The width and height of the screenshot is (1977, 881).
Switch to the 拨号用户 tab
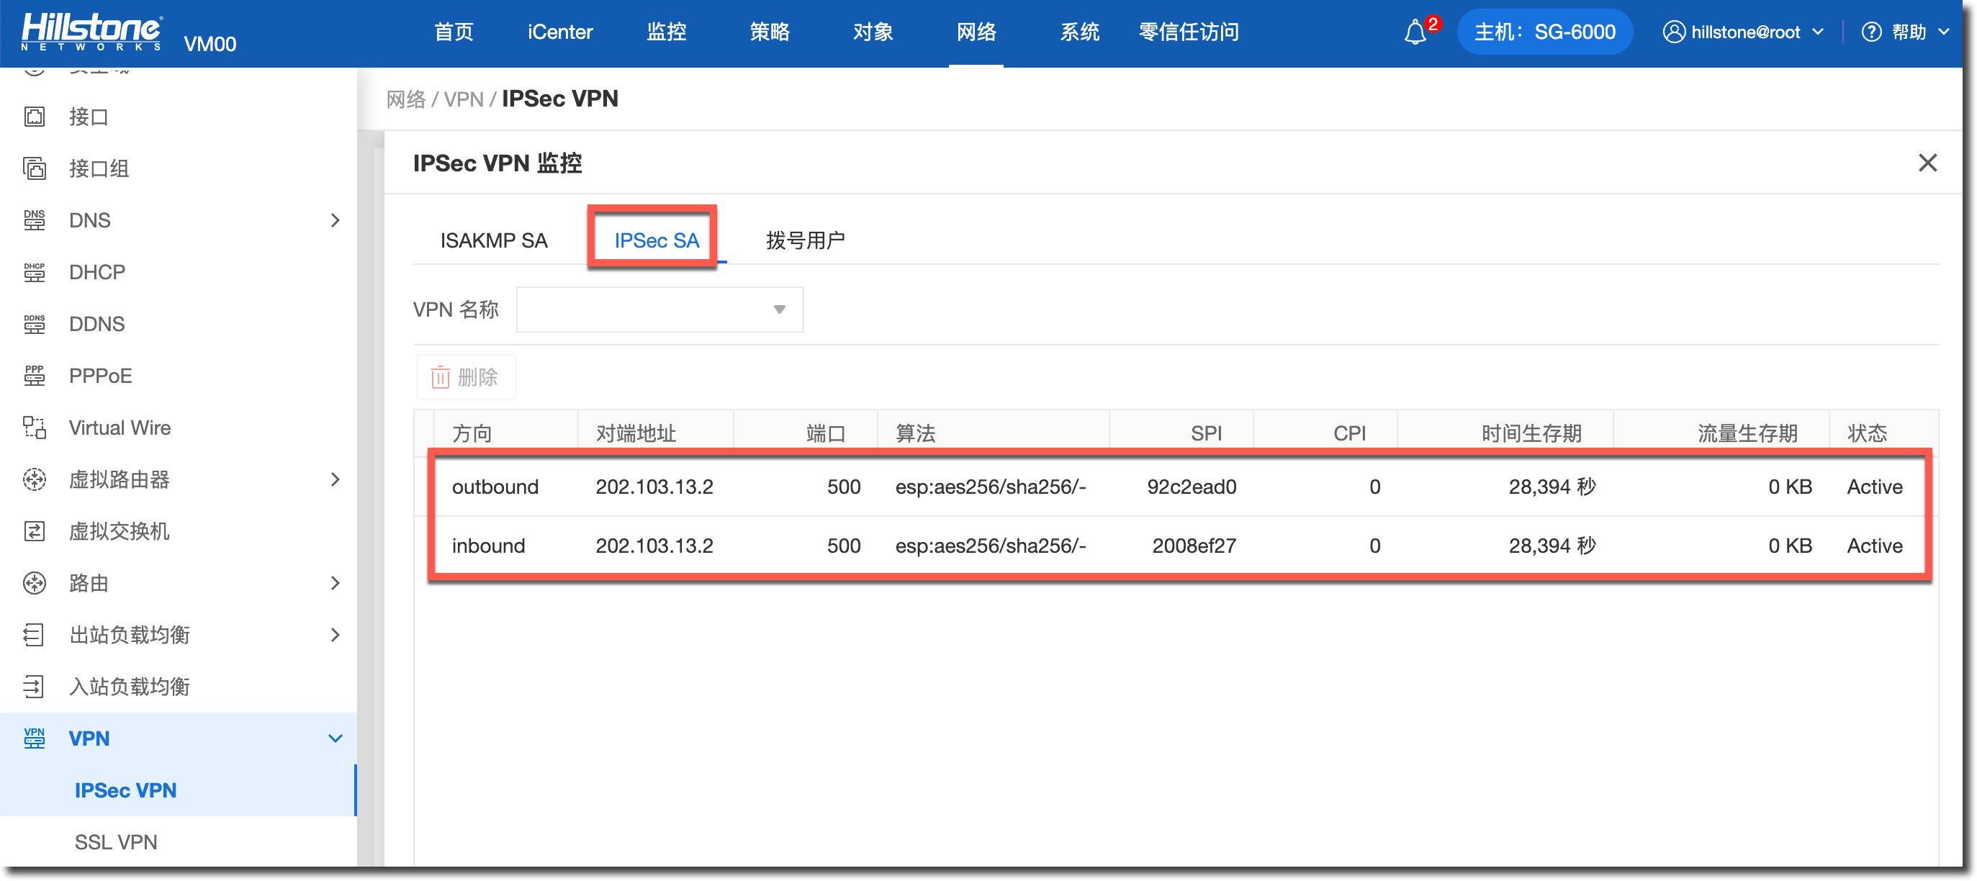click(805, 240)
